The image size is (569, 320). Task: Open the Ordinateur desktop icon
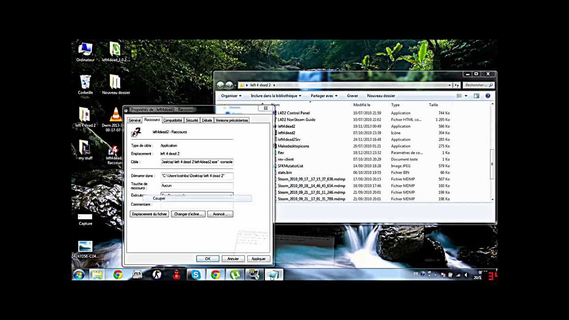pyautogui.click(x=85, y=52)
